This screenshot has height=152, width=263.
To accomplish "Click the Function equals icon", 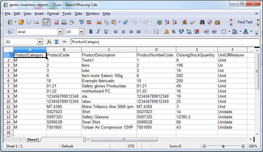I will [x=64, y=42].
